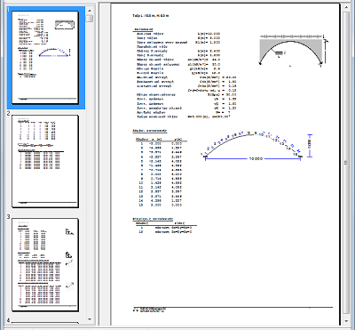Screen dimensions: 355x330
Task: Click the preview pane scroll-down arrow
Action: coord(346,321)
